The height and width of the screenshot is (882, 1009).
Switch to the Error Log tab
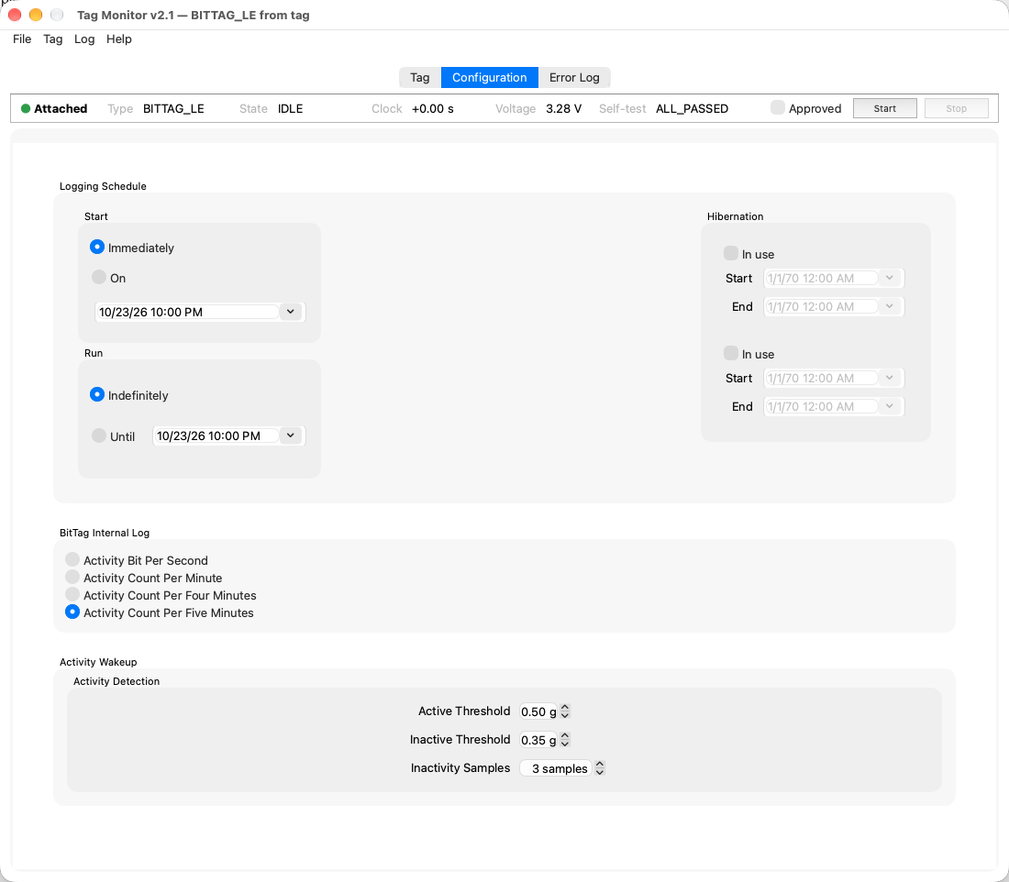point(574,77)
